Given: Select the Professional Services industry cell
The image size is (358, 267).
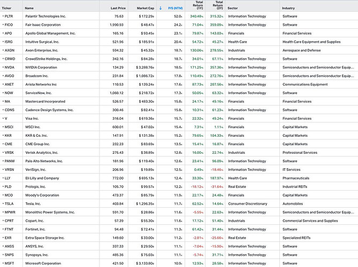Looking at the screenshot, I should (x=300, y=153).
